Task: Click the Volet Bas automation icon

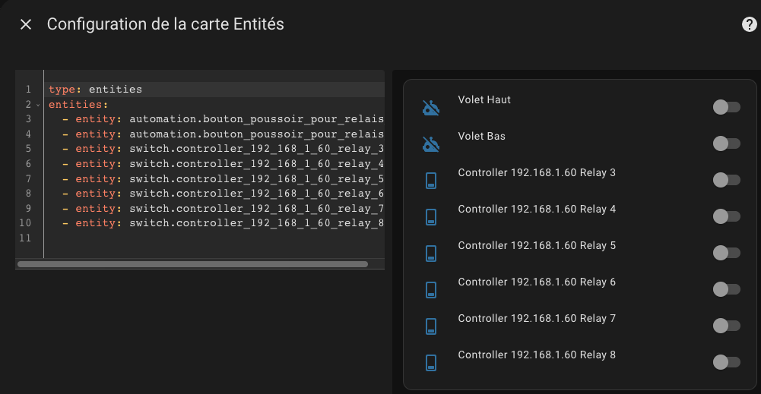Action: point(431,144)
